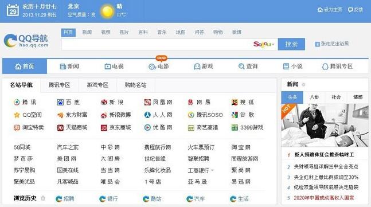
Task: Open the 游戏专区 section tab
Action: click(97, 85)
